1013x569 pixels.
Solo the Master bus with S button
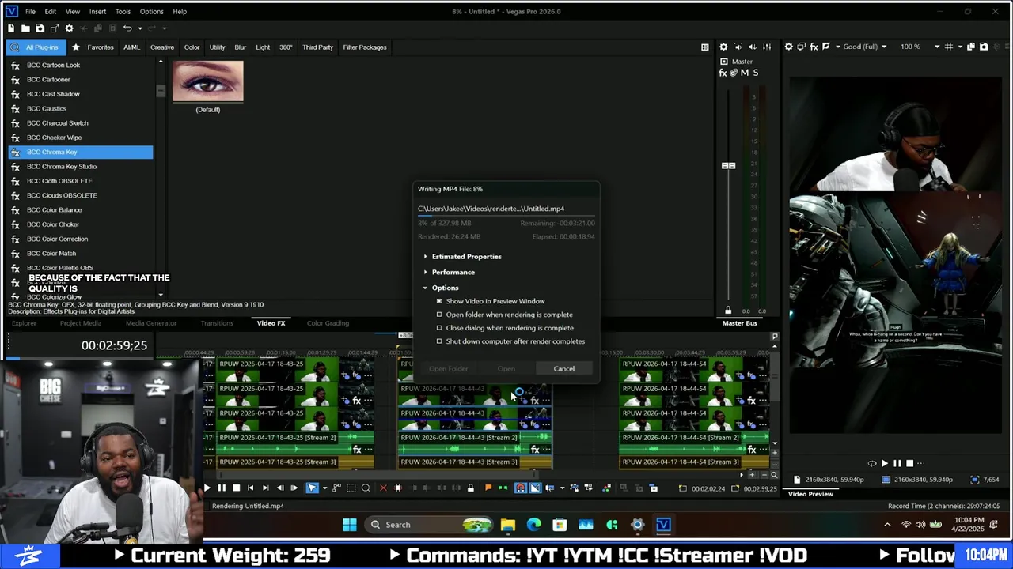(x=755, y=73)
